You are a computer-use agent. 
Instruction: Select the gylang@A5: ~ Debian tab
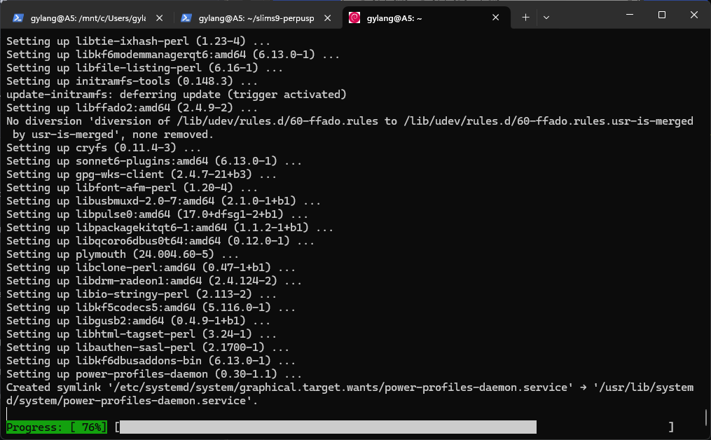pyautogui.click(x=420, y=18)
